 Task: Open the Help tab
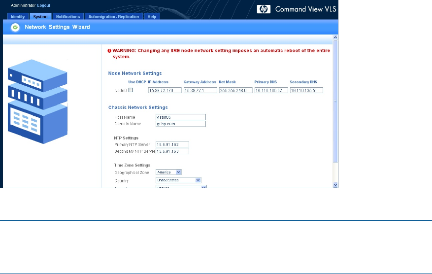point(152,17)
